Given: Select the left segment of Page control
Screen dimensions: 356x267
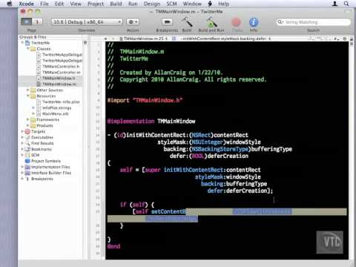Looking at the screenshot, I should (27, 22).
